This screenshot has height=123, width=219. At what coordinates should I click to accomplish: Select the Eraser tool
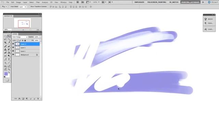(5, 53)
